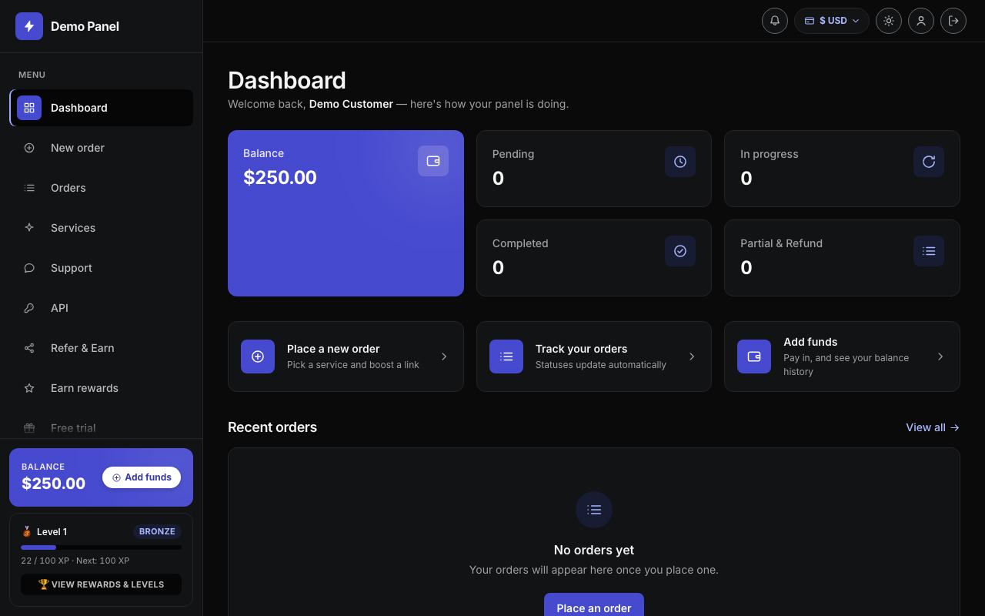Open New order from sidebar
The width and height of the screenshot is (985, 616).
[x=102, y=148]
